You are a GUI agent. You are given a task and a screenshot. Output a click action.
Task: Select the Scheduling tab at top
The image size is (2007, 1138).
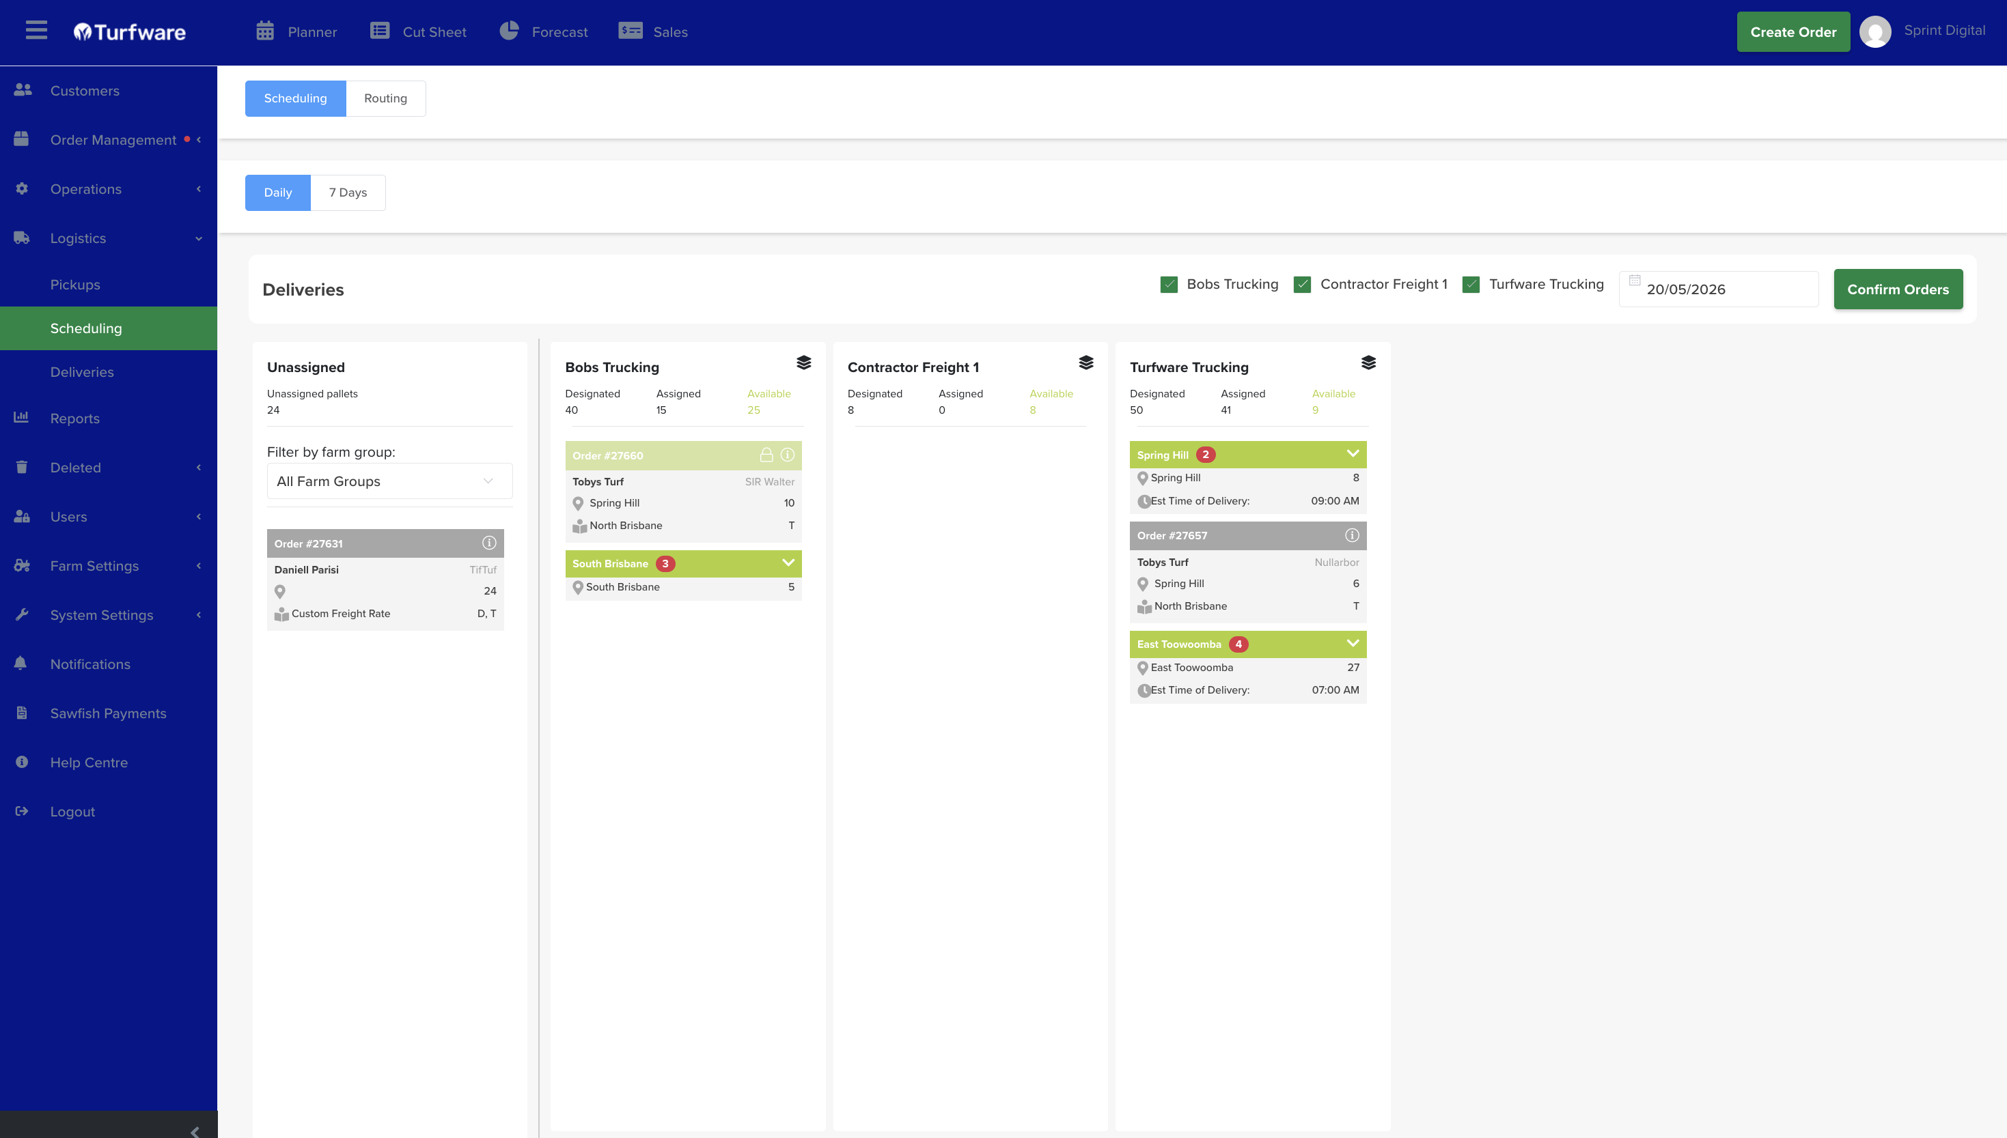pos(296,98)
